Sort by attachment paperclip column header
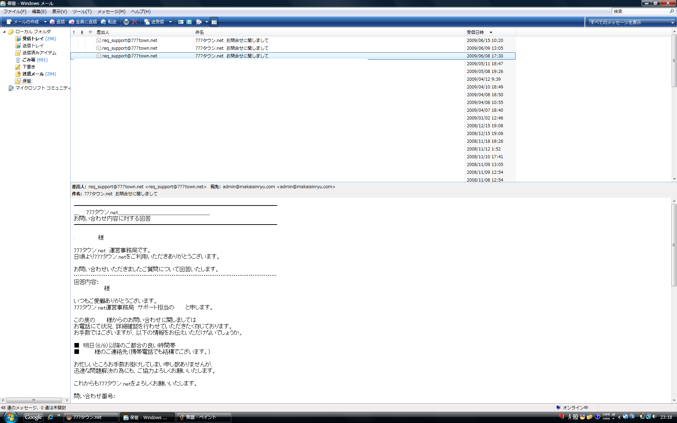Screen dimensions: 677x423 pyautogui.click(x=82, y=32)
